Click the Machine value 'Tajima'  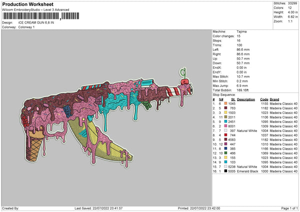click(x=241, y=31)
